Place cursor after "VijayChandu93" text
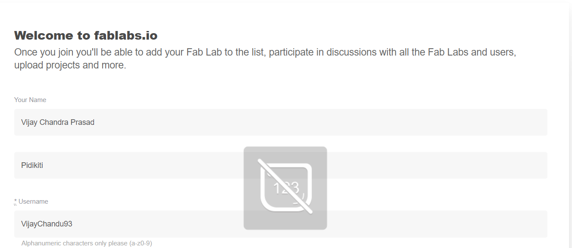This screenshot has height=248, width=572. pos(73,224)
